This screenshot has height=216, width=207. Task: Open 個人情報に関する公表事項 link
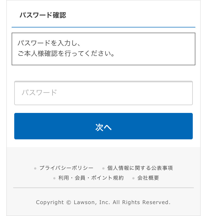click(140, 168)
